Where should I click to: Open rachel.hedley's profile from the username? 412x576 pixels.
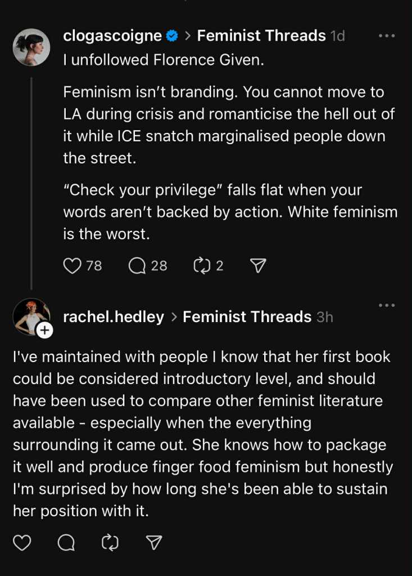tap(114, 317)
